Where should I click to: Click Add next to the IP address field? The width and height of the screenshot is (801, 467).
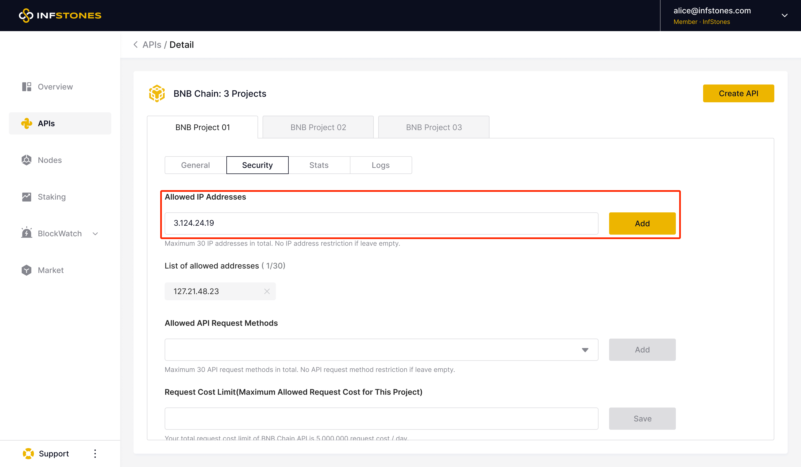click(642, 223)
